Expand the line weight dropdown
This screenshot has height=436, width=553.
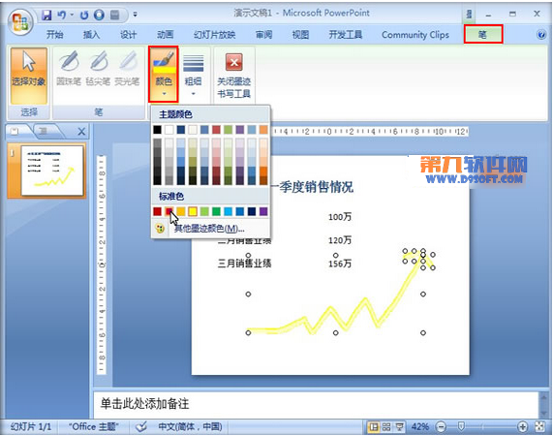(194, 75)
